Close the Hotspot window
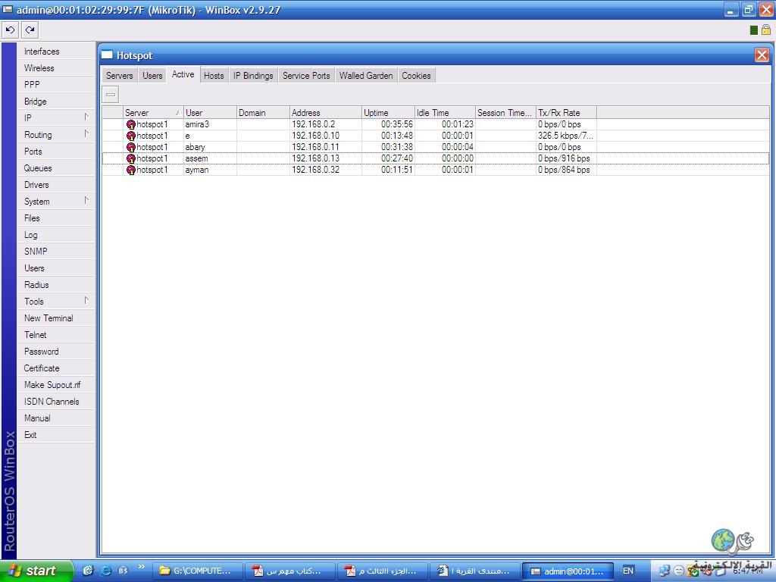This screenshot has height=582, width=776. coord(762,55)
